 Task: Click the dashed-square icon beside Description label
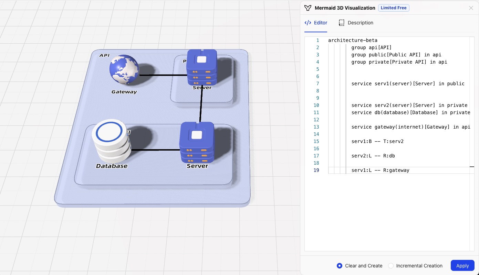tap(341, 23)
